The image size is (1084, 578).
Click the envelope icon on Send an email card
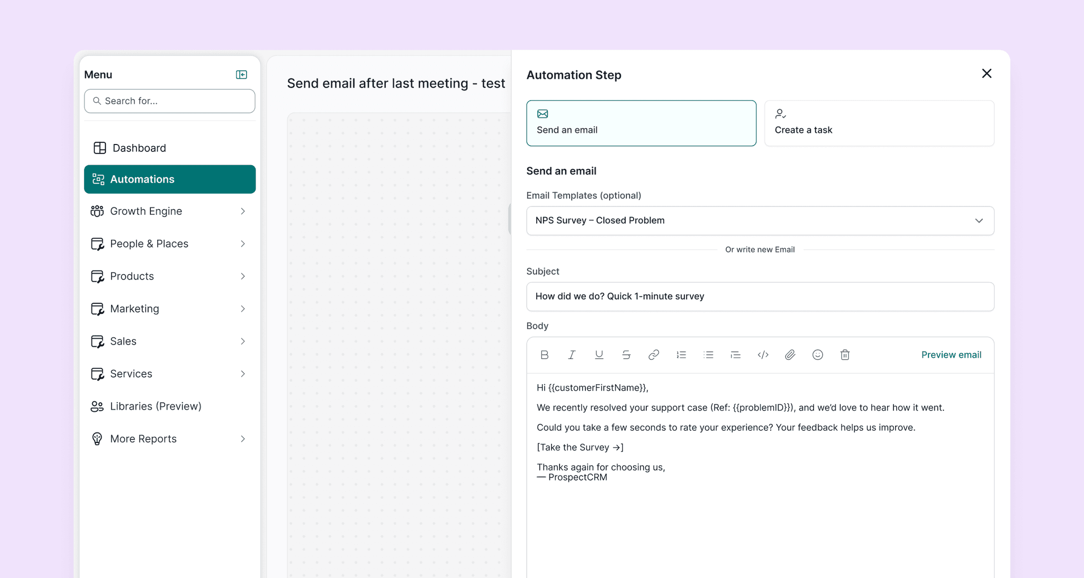(543, 114)
